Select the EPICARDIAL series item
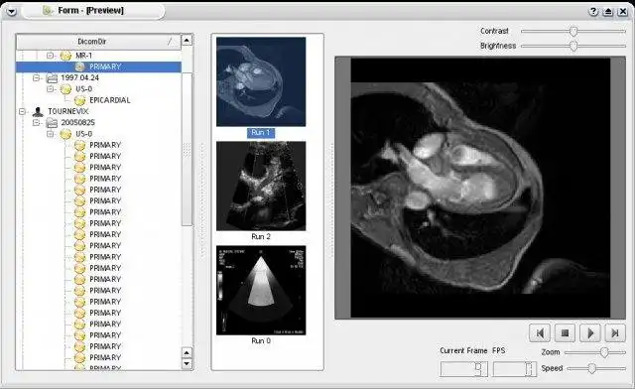Viewport: 635px width, 389px height. 110,100
